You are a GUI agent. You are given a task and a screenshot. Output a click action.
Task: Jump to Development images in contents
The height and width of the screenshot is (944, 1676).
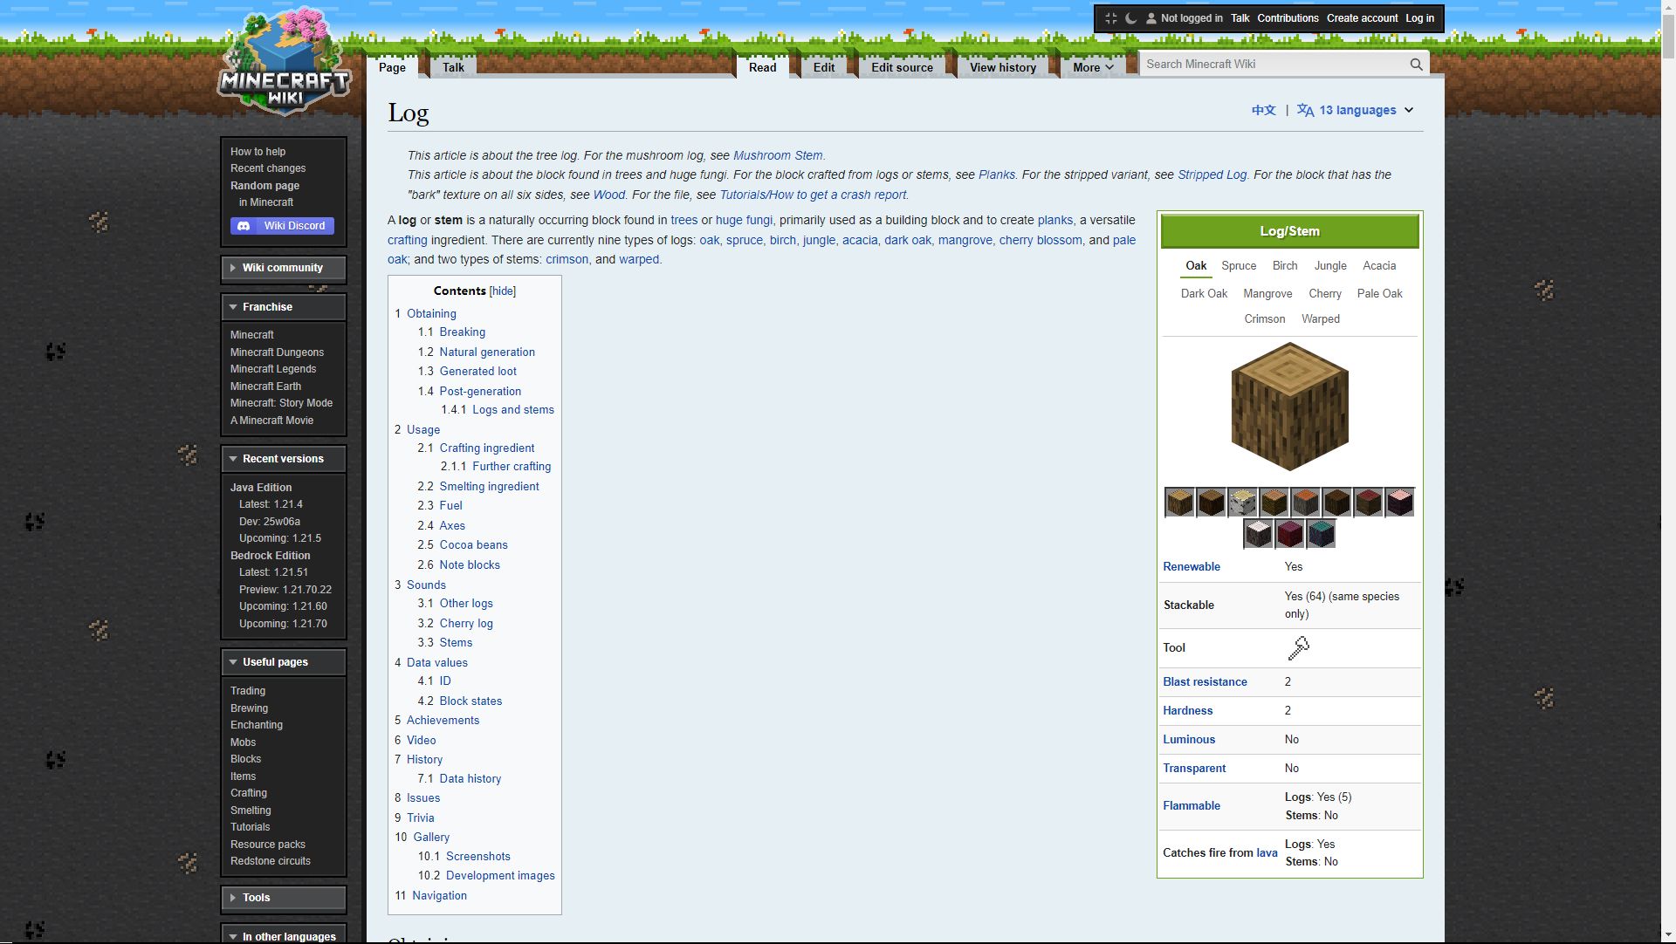coord(500,876)
